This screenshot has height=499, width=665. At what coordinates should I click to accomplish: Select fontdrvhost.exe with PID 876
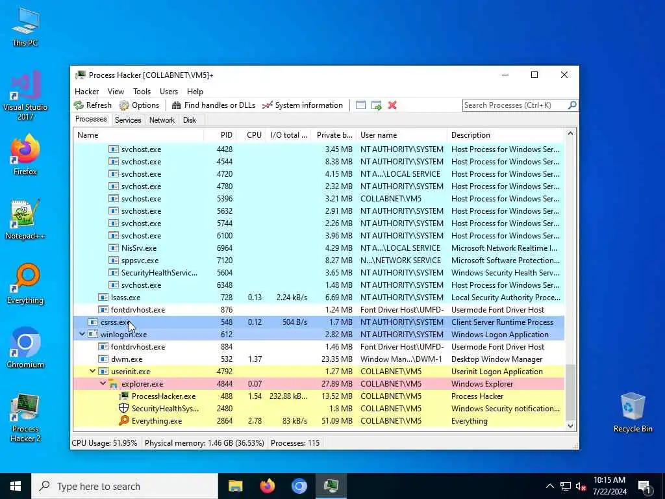pyautogui.click(x=319, y=310)
